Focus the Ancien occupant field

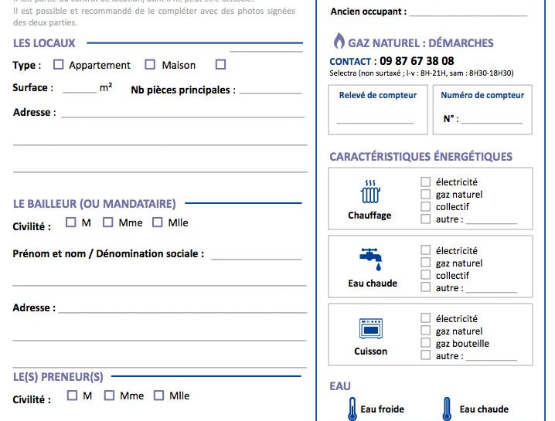[x=468, y=12]
